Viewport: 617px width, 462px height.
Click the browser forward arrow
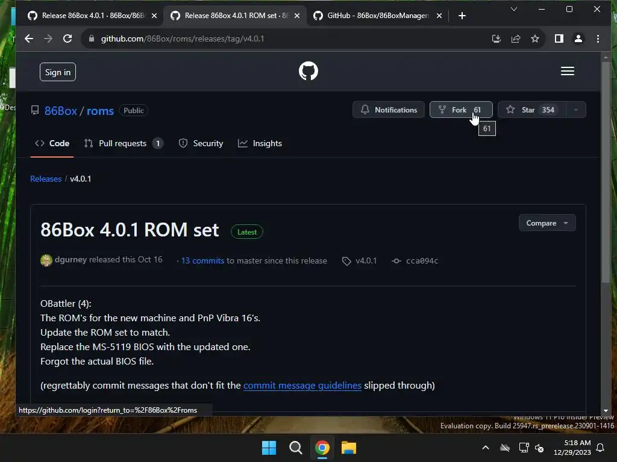pyautogui.click(x=48, y=38)
